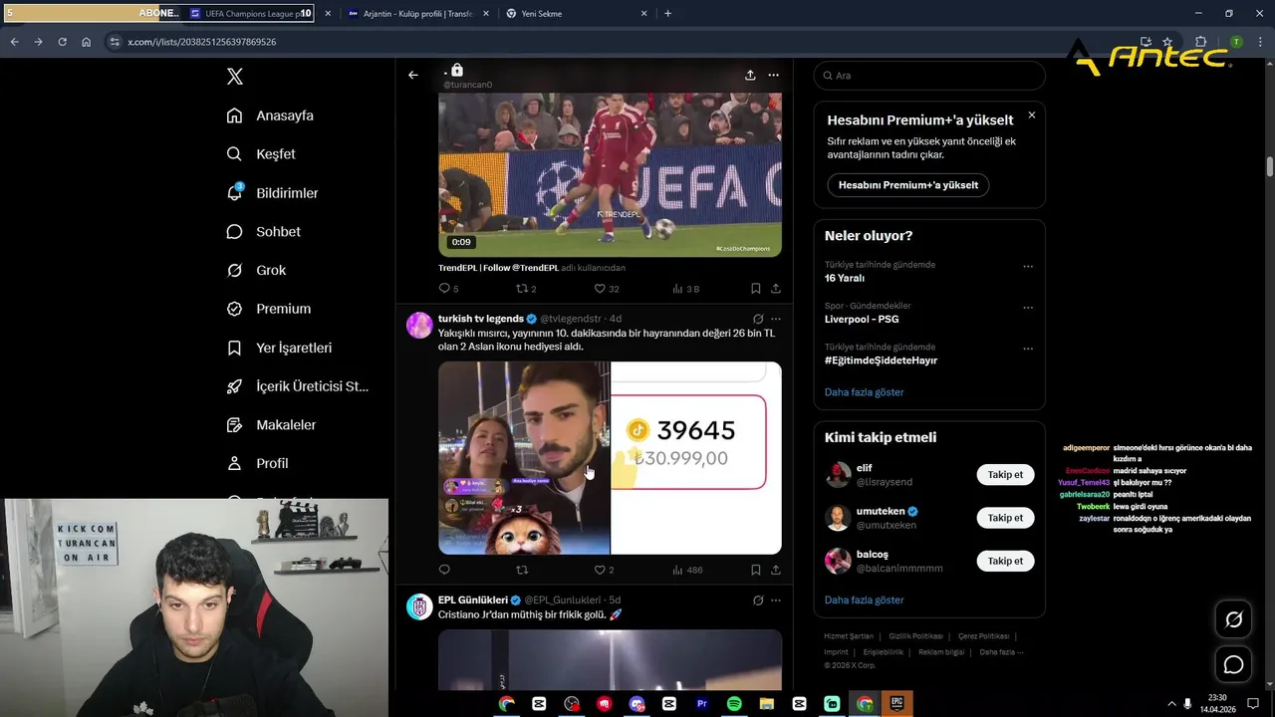This screenshot has width=1275, height=717.
Task: View analytics showing 486 views
Action: (687, 571)
